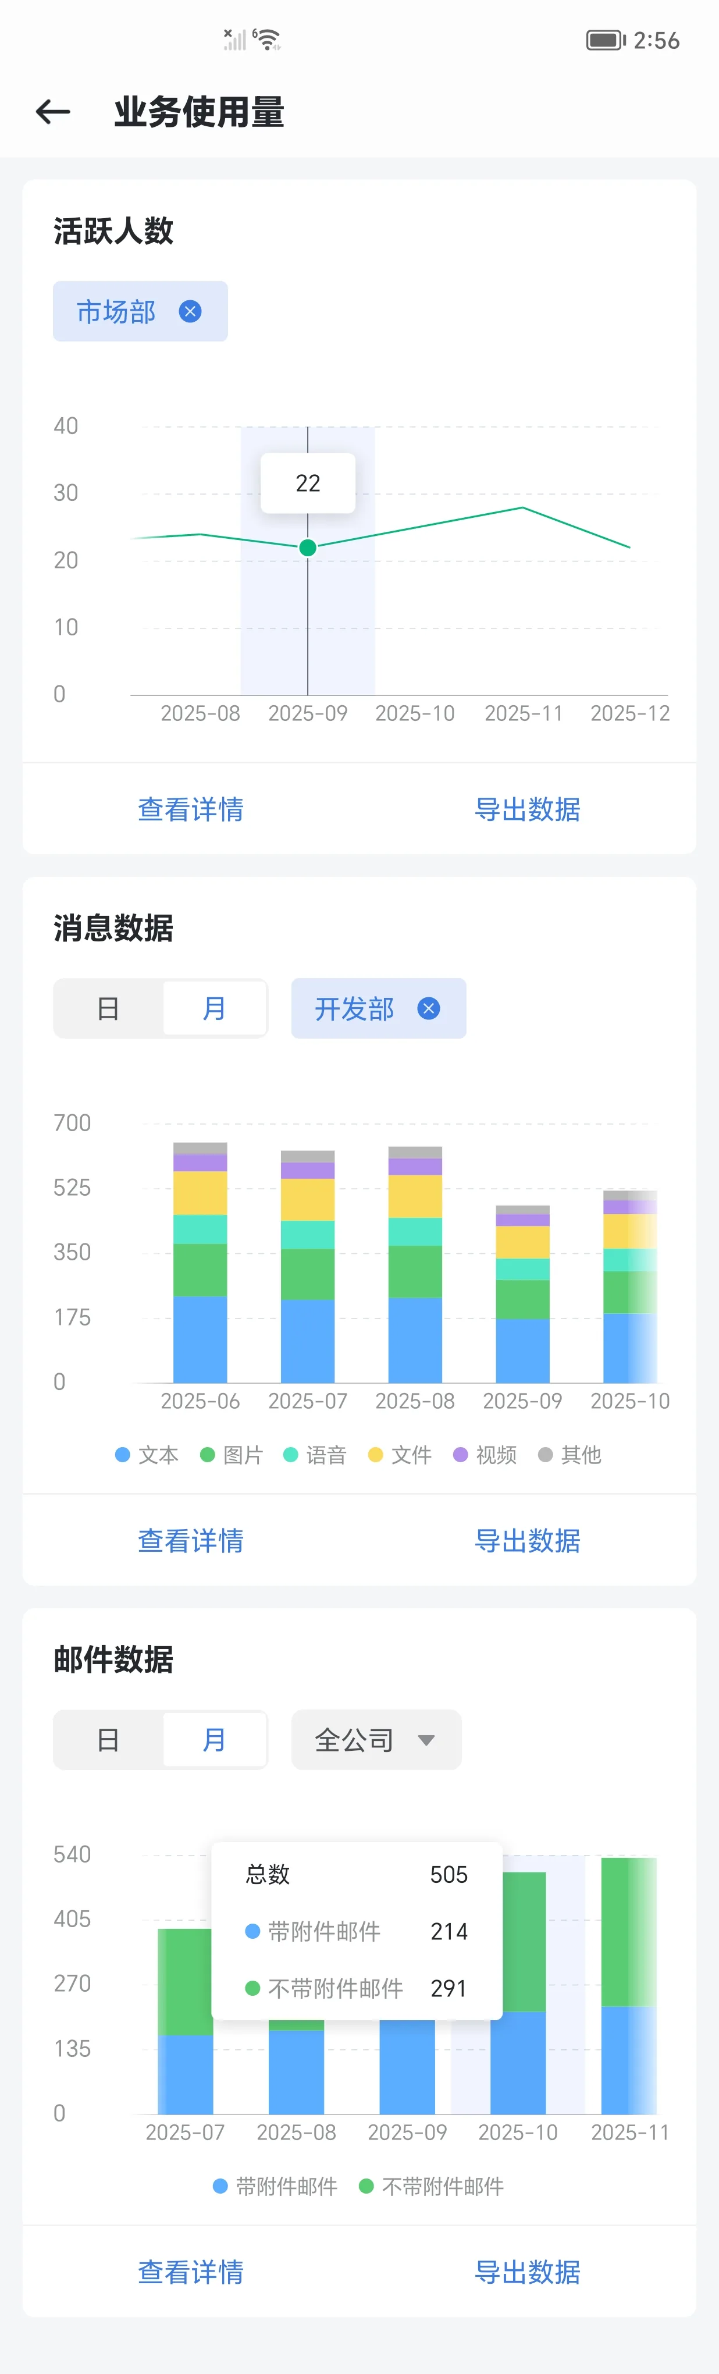Select the 2025-11 bar in 邮件数据

[629, 1986]
